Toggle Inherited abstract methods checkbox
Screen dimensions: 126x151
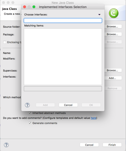click(30, 113)
